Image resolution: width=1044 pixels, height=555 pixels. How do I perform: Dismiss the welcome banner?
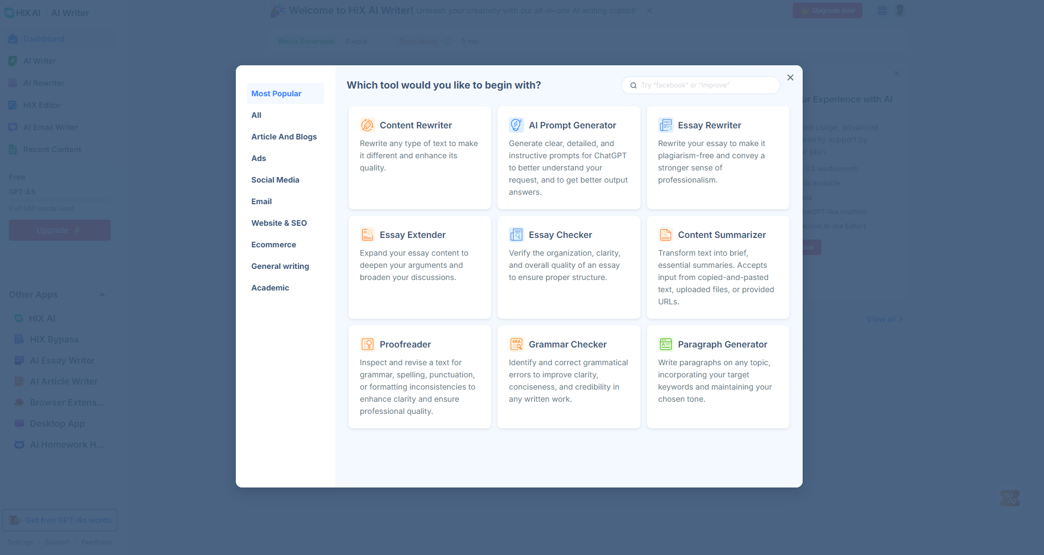(649, 11)
